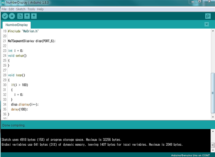The height and width of the screenshot is (157, 215).
Task: Click the 'Sketch uses 4918 bytes' console line
Action: pos(61,140)
